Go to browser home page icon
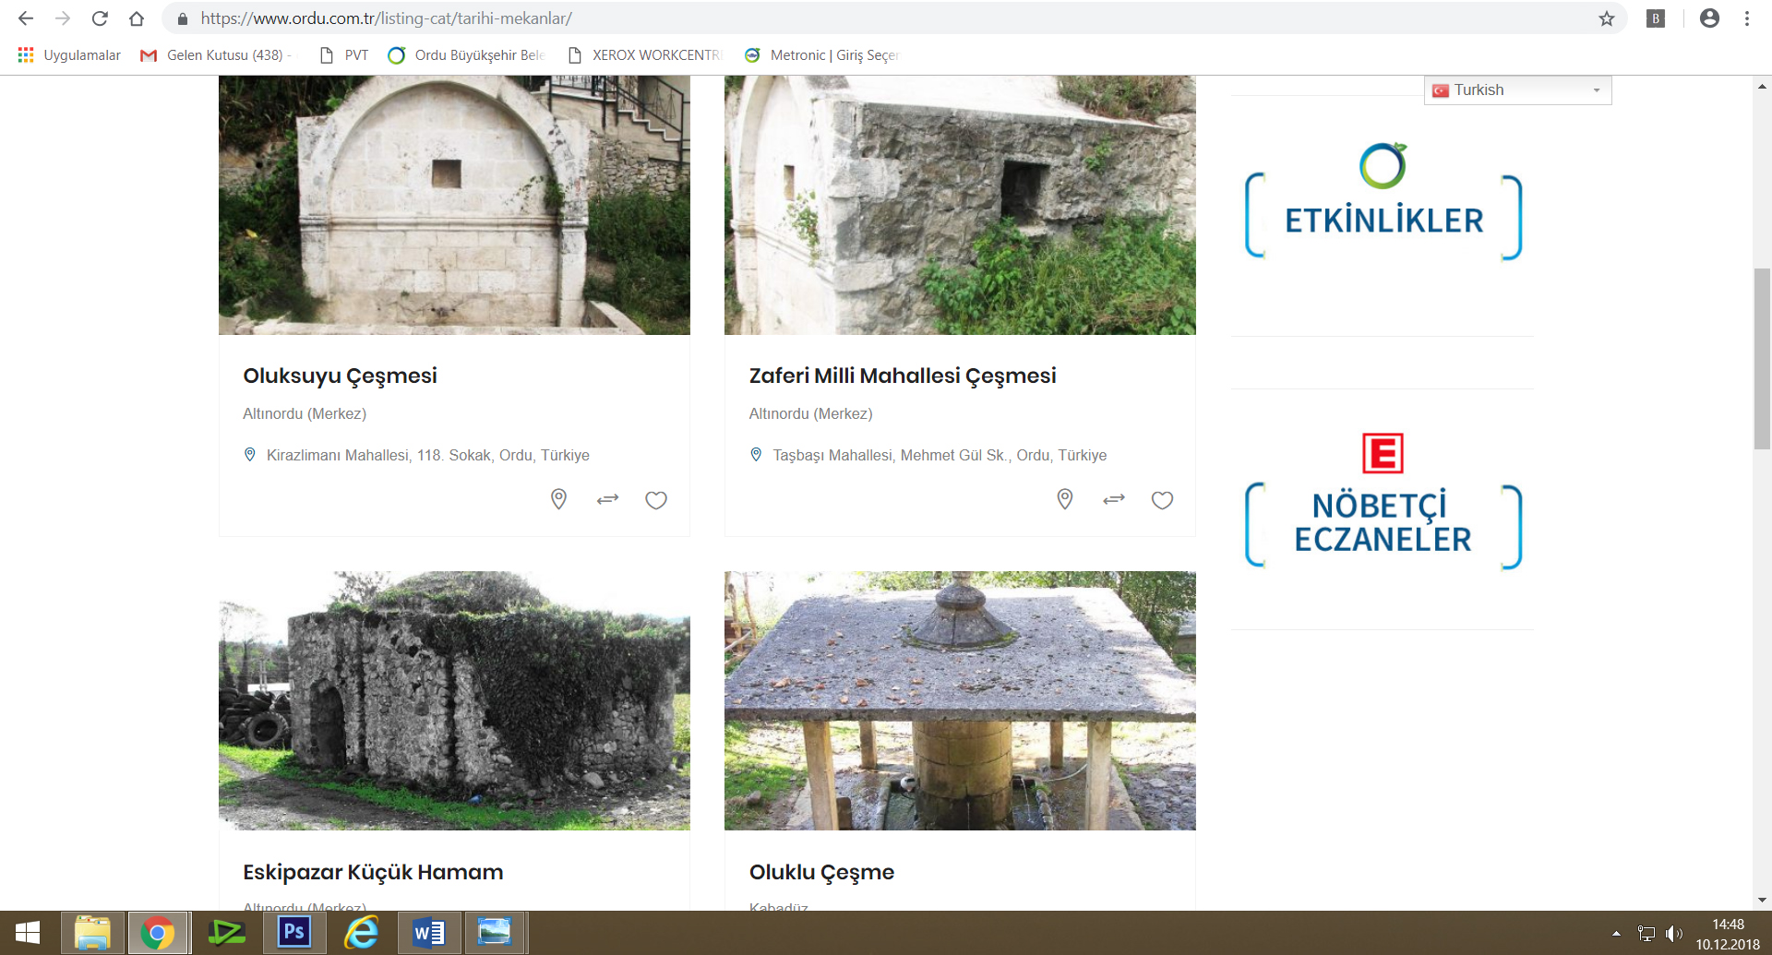Image resolution: width=1772 pixels, height=955 pixels. pyautogui.click(x=137, y=18)
